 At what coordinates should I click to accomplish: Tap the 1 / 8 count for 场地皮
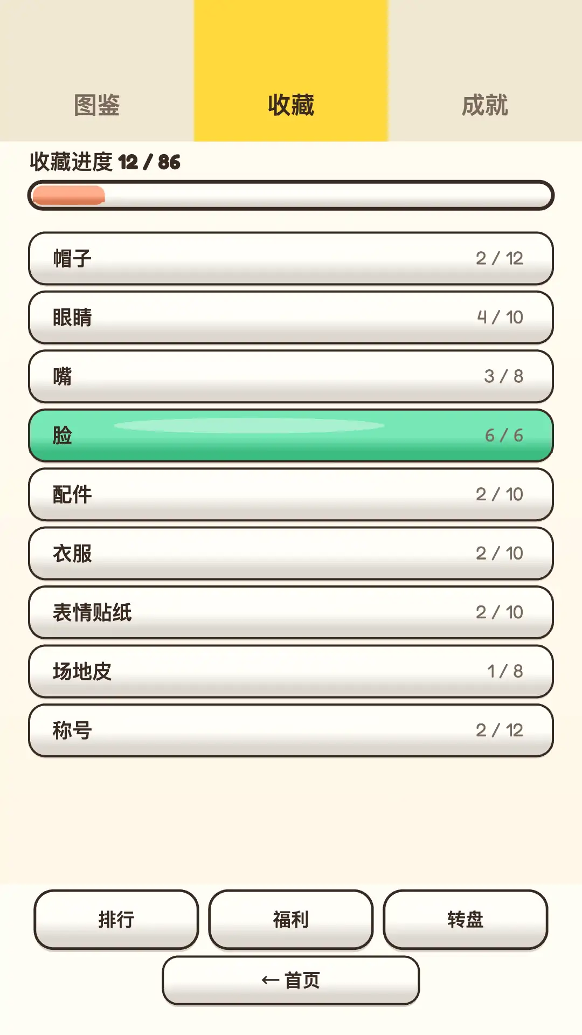pos(505,671)
